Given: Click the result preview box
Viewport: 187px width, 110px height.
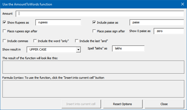Looking at the screenshot, I should (93, 67).
